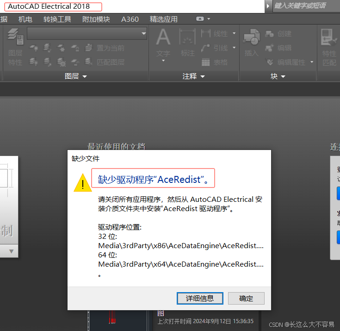Click the search box 键入关键字或短语

point(306,6)
